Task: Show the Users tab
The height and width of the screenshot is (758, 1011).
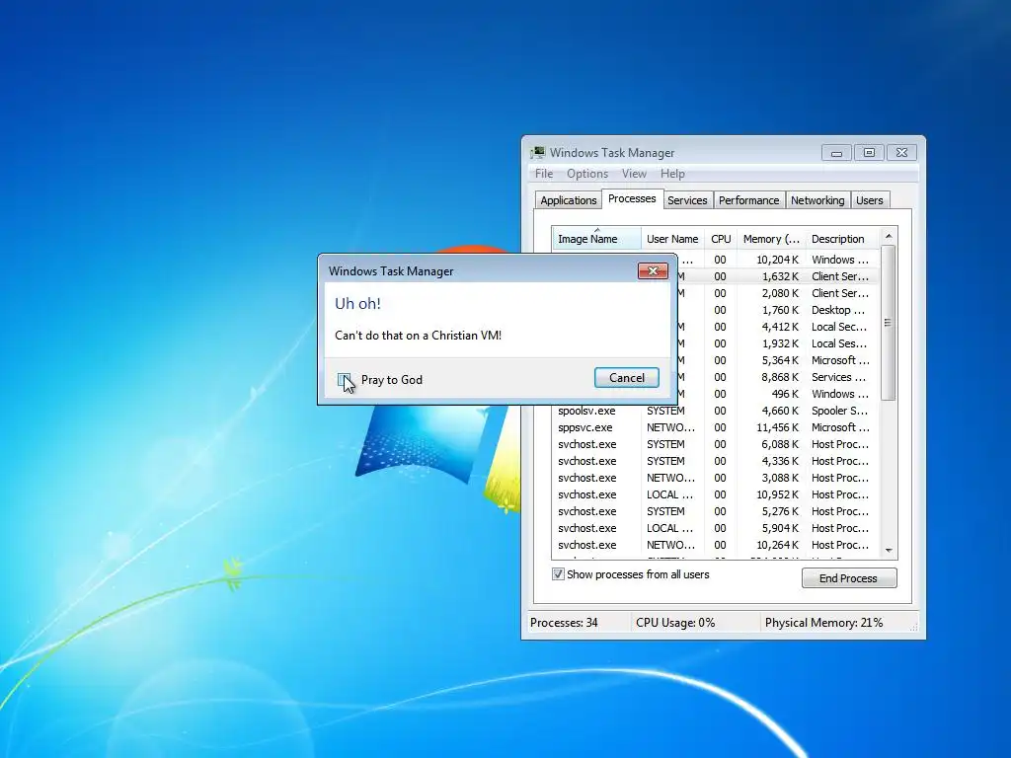Action: (x=869, y=200)
